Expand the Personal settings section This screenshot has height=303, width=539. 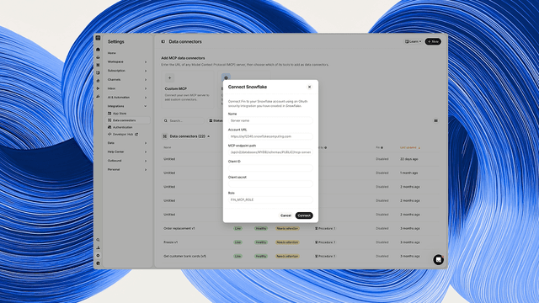click(127, 170)
